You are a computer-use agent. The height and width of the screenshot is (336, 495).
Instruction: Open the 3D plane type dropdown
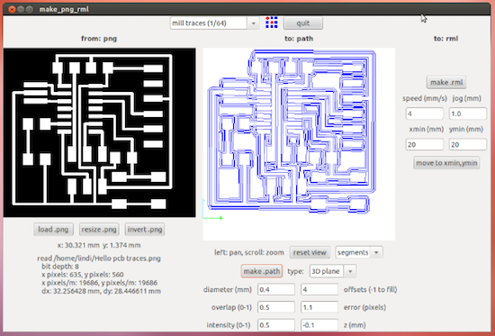coord(332,271)
